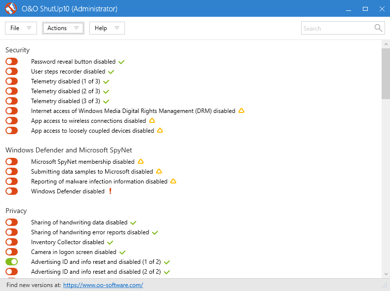The image size is (390, 291).
Task: Click the scrollbar down arrow
Action: [x=386, y=274]
